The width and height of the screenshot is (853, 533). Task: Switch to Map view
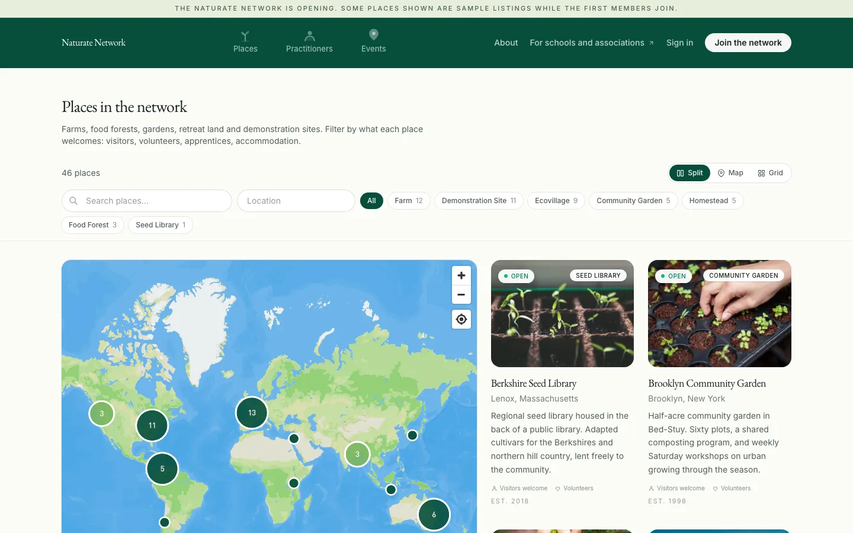(730, 173)
